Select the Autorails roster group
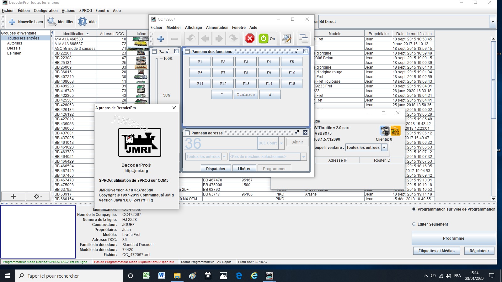 tap(15, 43)
